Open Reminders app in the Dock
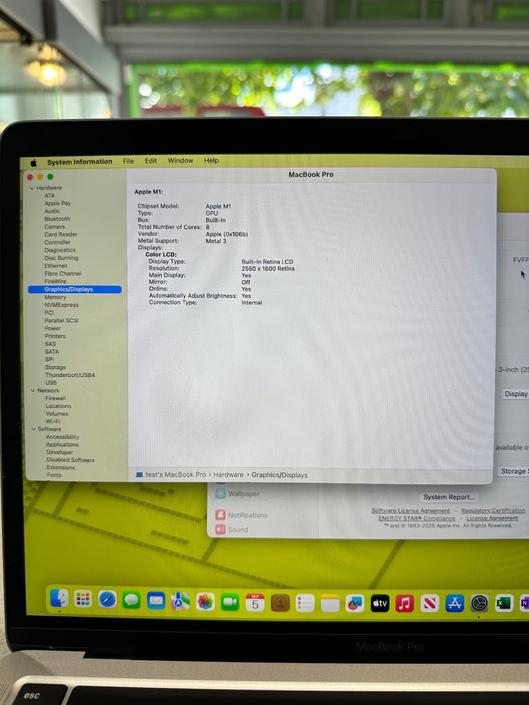This screenshot has height=705, width=529. [x=305, y=603]
